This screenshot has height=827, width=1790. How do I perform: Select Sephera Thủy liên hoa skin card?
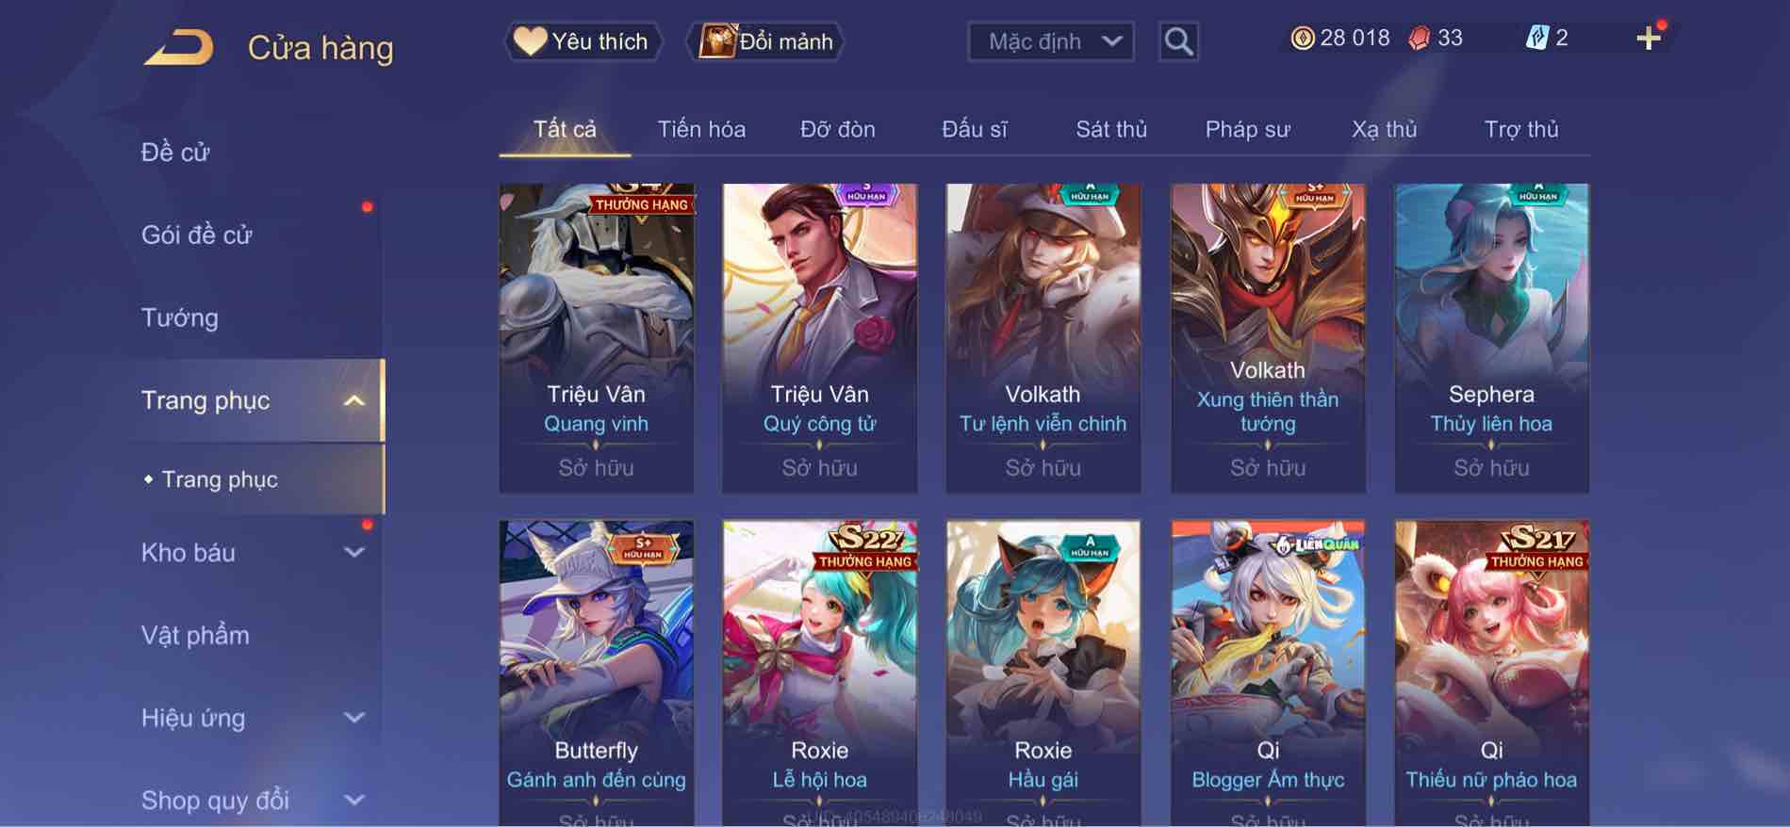point(1491,338)
